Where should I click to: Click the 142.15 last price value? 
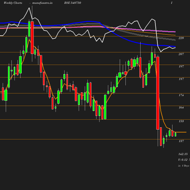[183, 154]
